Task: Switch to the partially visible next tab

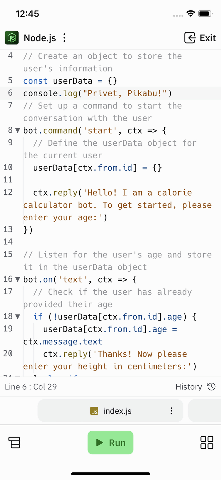Action: pyautogui.click(x=204, y=411)
